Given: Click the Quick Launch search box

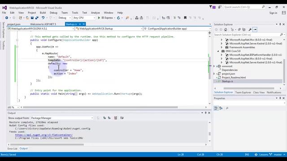Looking at the screenshot, I should pyautogui.click(x=244, y=7).
